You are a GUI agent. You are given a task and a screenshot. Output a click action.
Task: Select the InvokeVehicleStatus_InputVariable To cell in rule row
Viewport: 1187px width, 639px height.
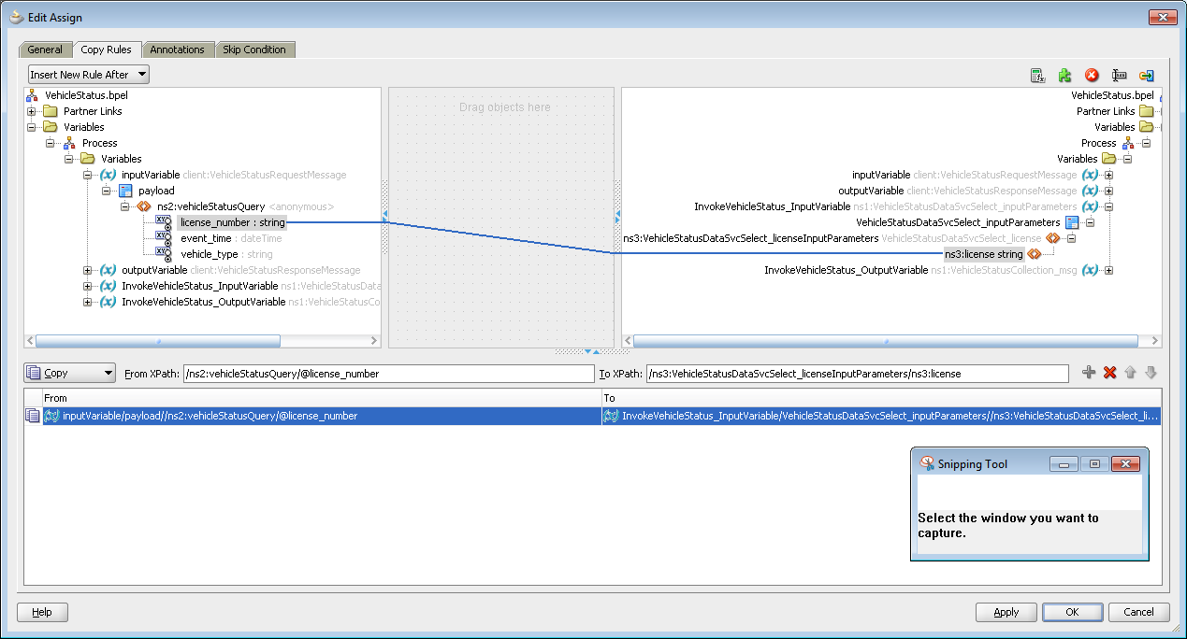tap(881, 416)
